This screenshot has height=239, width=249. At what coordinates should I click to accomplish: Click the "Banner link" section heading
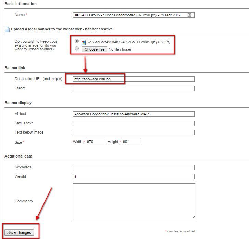pyautogui.click(x=15, y=68)
